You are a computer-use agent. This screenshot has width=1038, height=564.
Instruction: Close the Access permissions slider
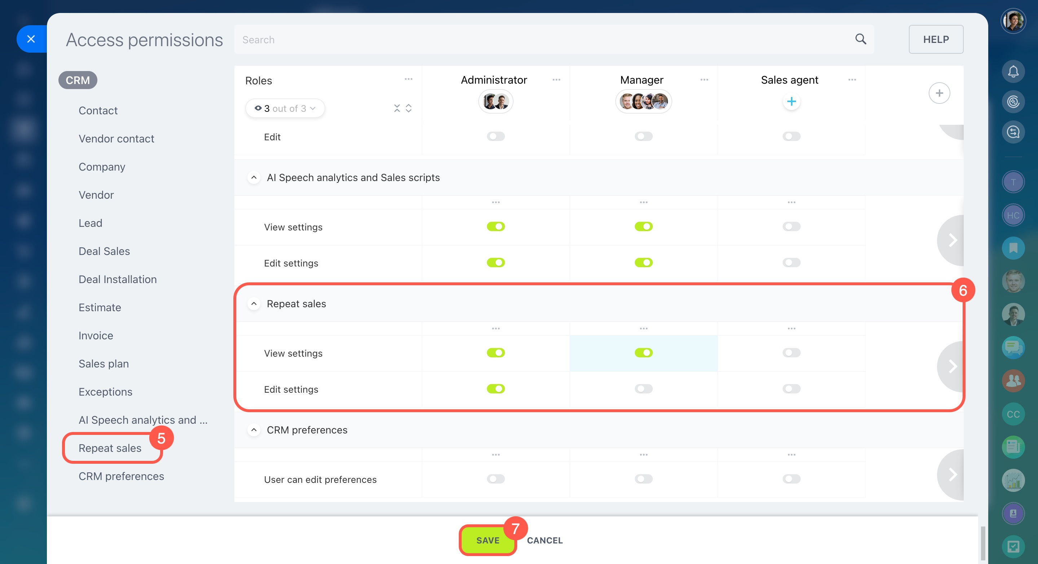click(31, 39)
